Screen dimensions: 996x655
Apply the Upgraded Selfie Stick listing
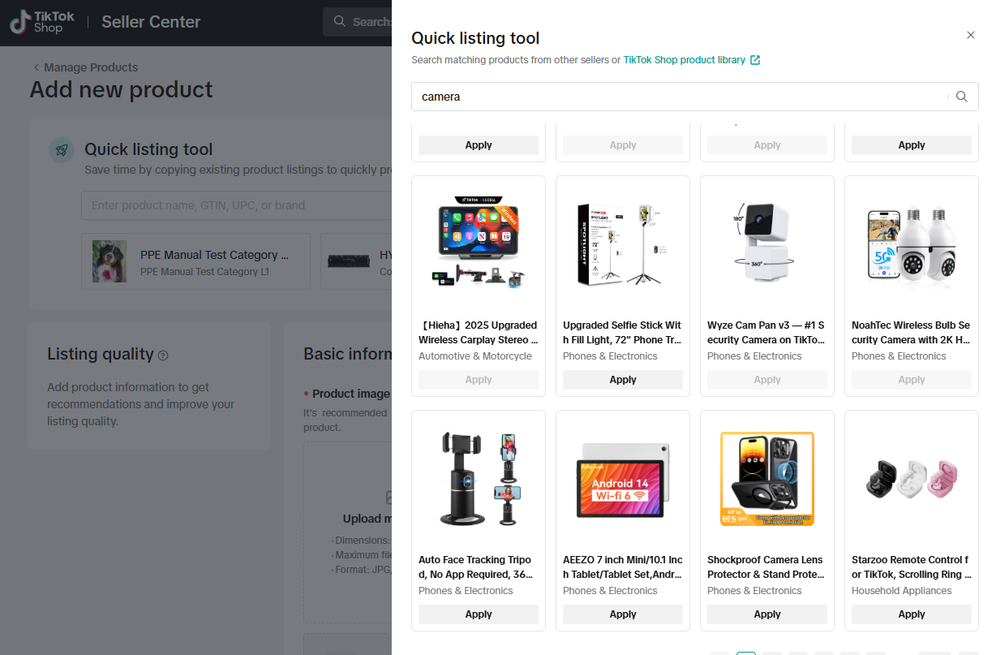pos(623,380)
